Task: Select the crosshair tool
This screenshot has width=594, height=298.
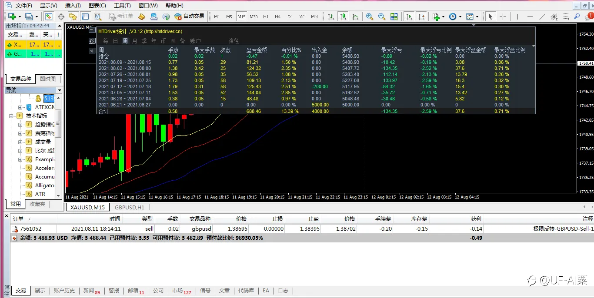Action: click(x=503, y=17)
